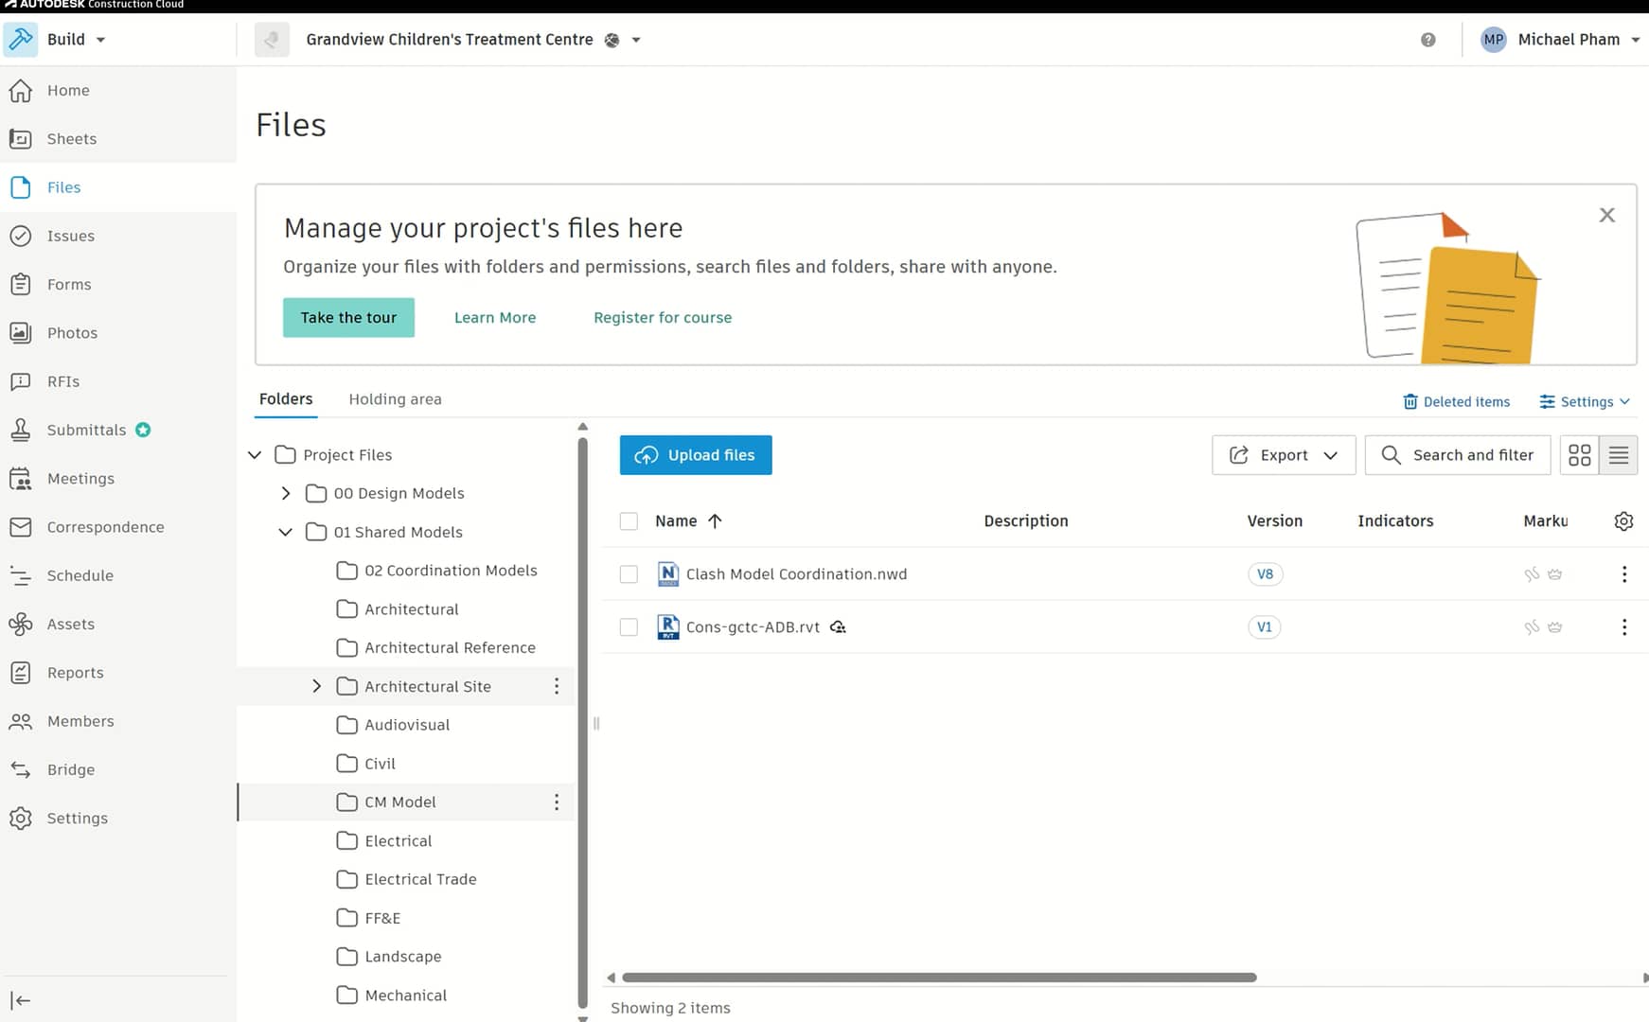Click the Take the tour button

coord(348,317)
